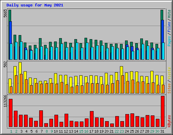
Task: Click the red KBytes bar for day 25
Action: (x=132, y=120)
